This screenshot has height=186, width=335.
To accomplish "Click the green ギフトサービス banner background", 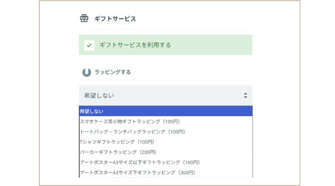I will click(x=166, y=45).
